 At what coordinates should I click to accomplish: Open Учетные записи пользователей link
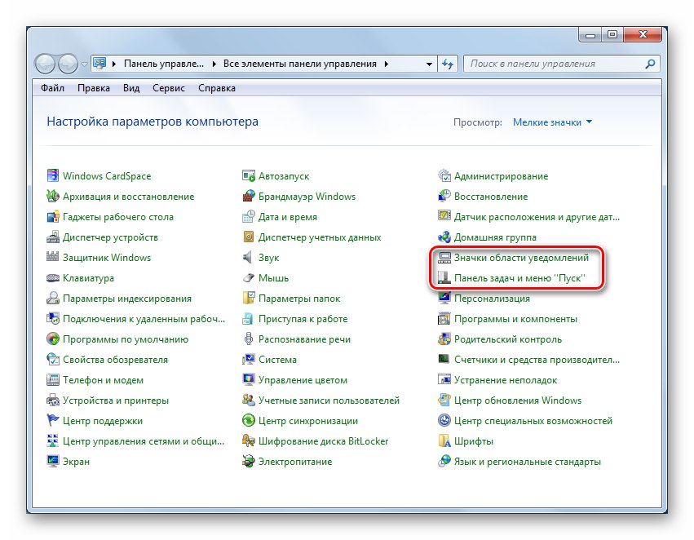(x=329, y=401)
